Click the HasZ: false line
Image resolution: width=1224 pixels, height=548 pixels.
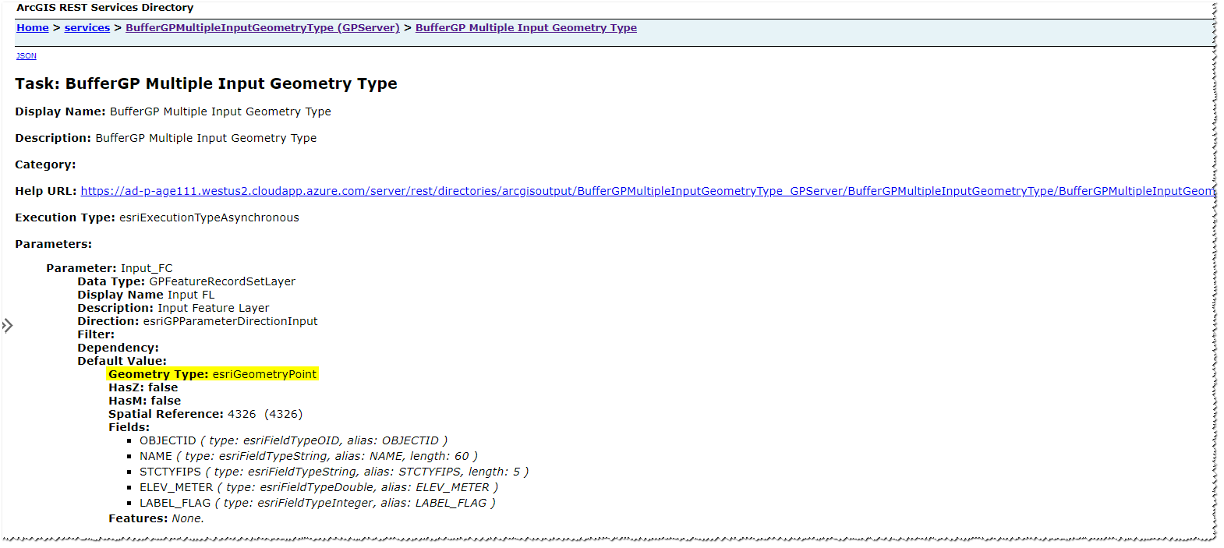point(143,387)
